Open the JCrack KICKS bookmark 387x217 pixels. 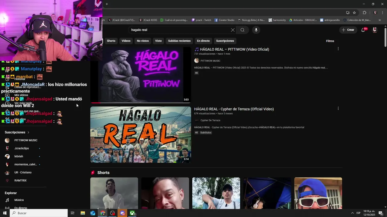148,20
